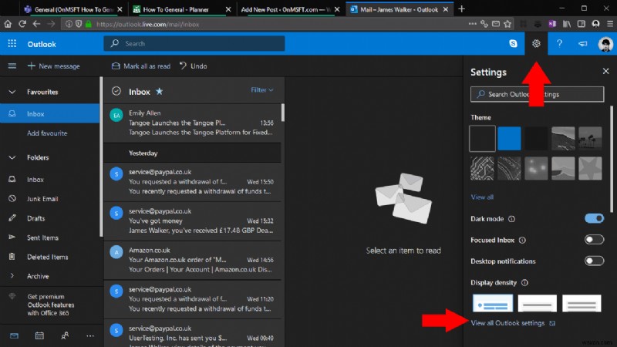
Task: Select the circuit pattern theme thumbnail
Action: 482,168
